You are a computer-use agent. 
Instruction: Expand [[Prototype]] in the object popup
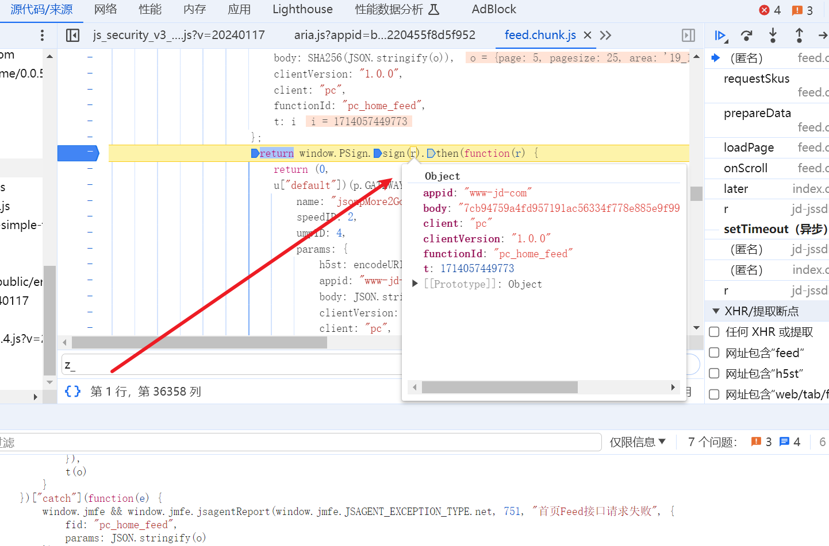[x=414, y=284]
